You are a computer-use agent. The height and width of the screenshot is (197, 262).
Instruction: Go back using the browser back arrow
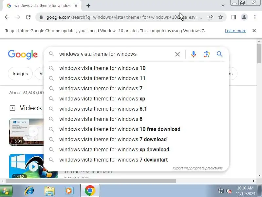(7, 17)
